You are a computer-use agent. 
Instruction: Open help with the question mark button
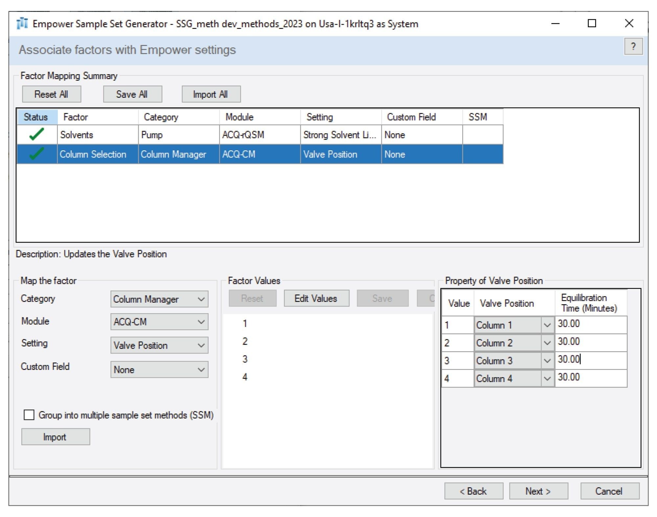(x=633, y=47)
